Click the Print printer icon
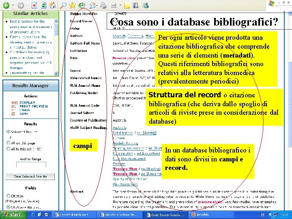This screenshot has width=292, height=219. (103, 6)
